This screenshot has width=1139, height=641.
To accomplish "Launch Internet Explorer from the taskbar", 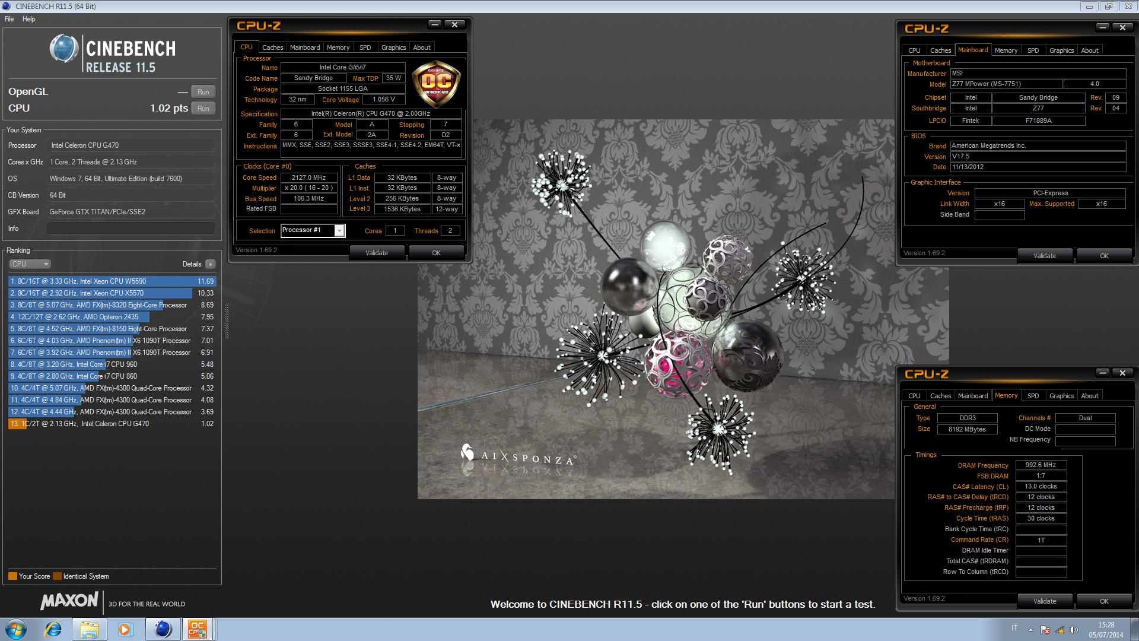I will pos(53,629).
